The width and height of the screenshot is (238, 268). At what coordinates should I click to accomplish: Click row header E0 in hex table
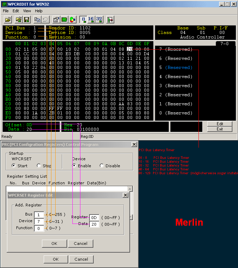[8, 113]
